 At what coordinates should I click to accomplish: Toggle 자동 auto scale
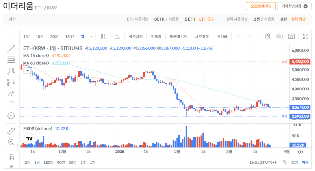pyautogui.click(x=305, y=163)
